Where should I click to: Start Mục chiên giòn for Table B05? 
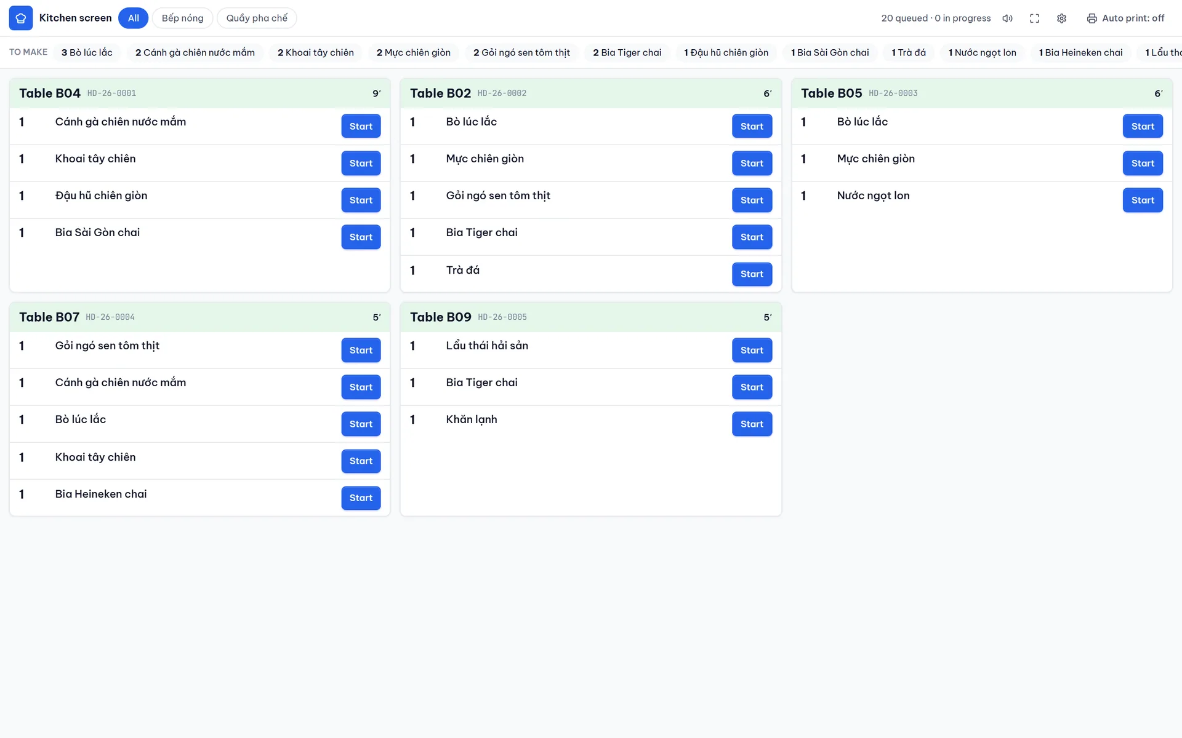(x=1143, y=163)
